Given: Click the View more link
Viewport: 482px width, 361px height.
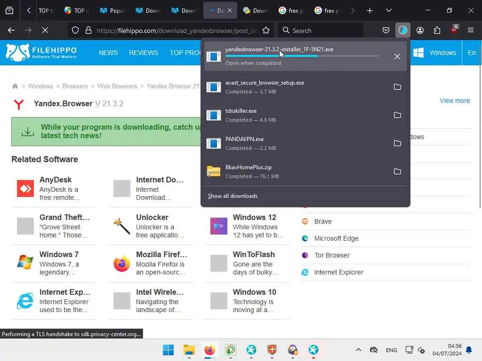Looking at the screenshot, I should pos(455,101).
